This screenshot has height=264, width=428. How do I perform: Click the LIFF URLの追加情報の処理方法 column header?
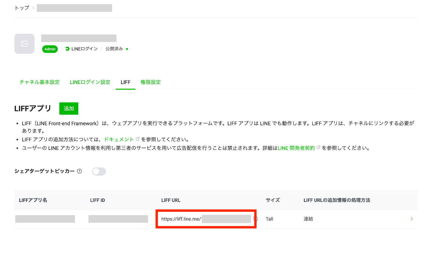tap(337, 200)
